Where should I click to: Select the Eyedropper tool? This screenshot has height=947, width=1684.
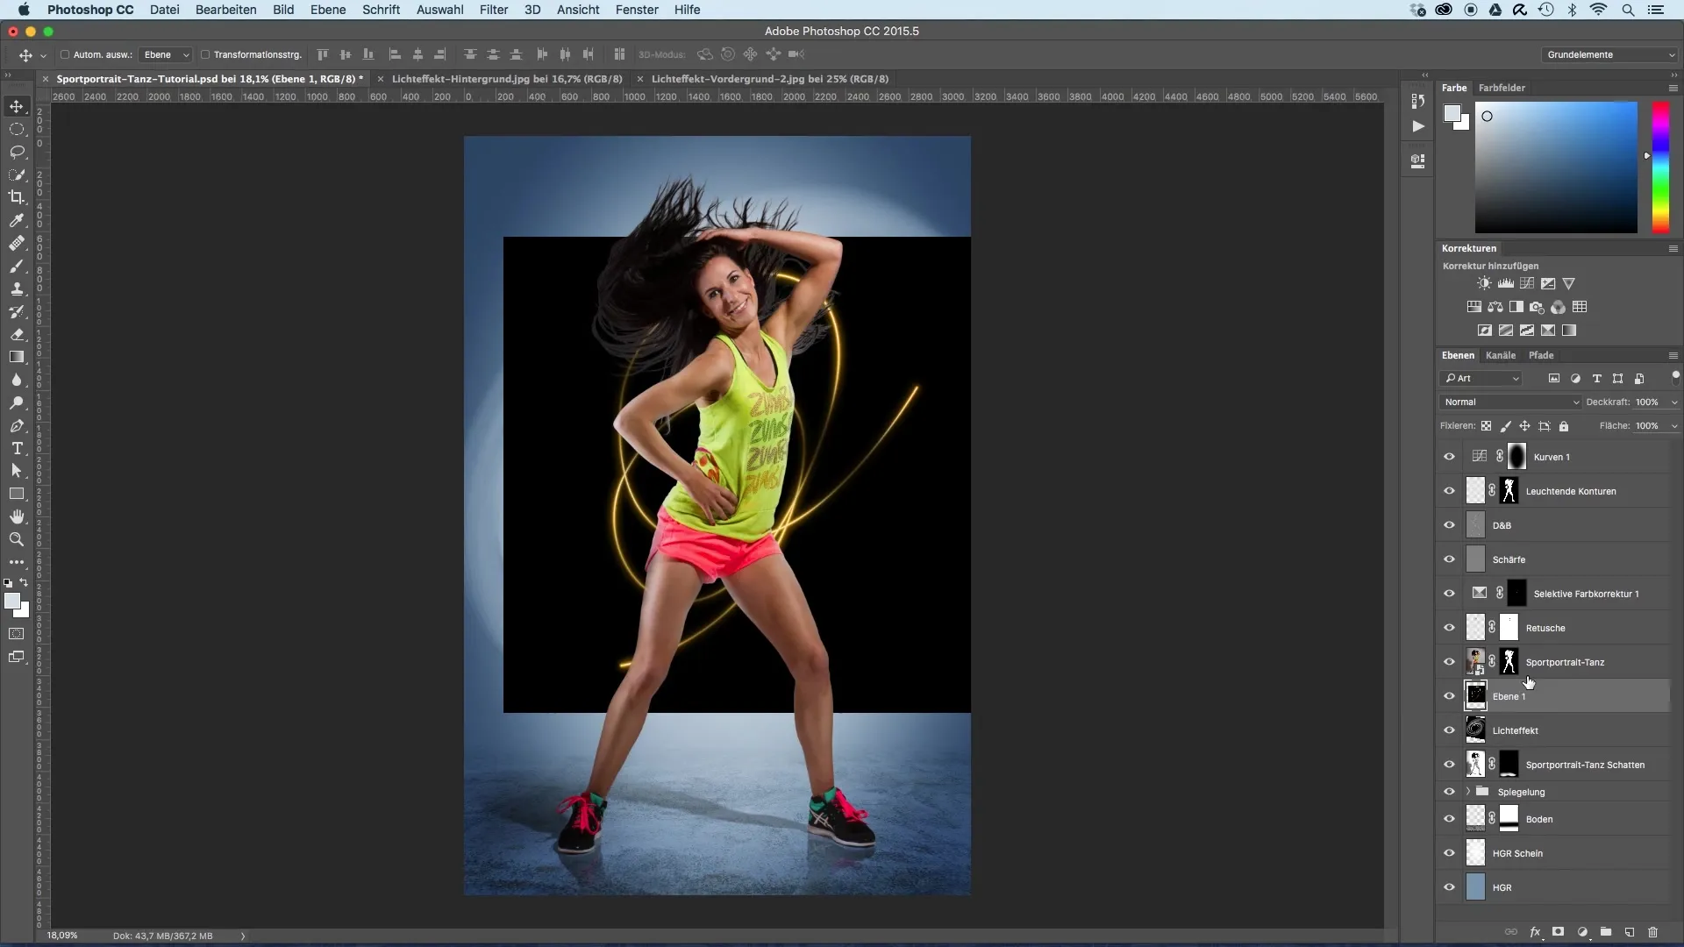point(17,220)
